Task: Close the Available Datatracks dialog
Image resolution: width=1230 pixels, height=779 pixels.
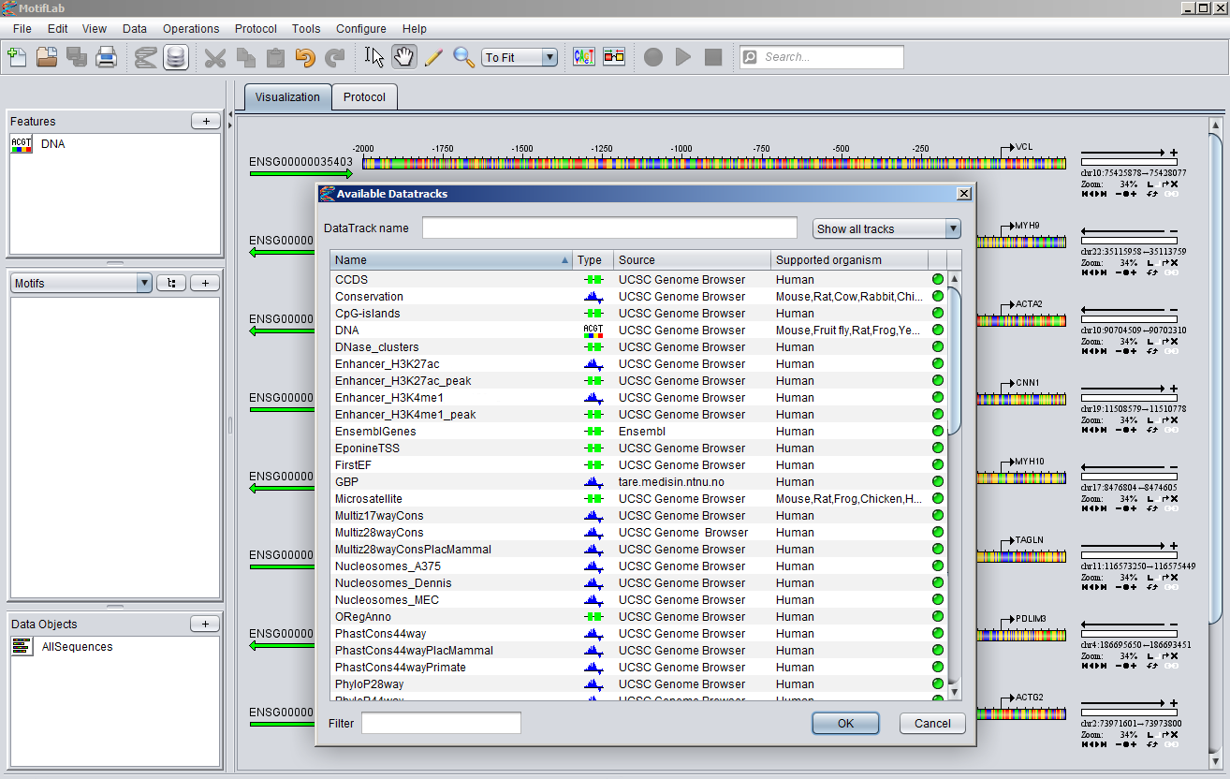Action: [964, 194]
